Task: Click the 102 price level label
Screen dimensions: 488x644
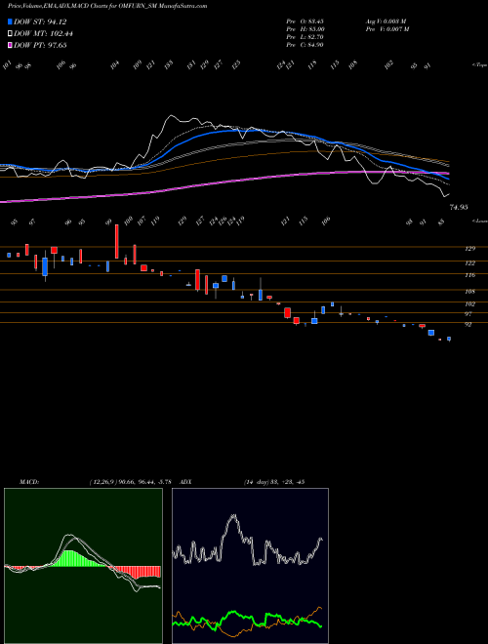Action: coord(470,304)
